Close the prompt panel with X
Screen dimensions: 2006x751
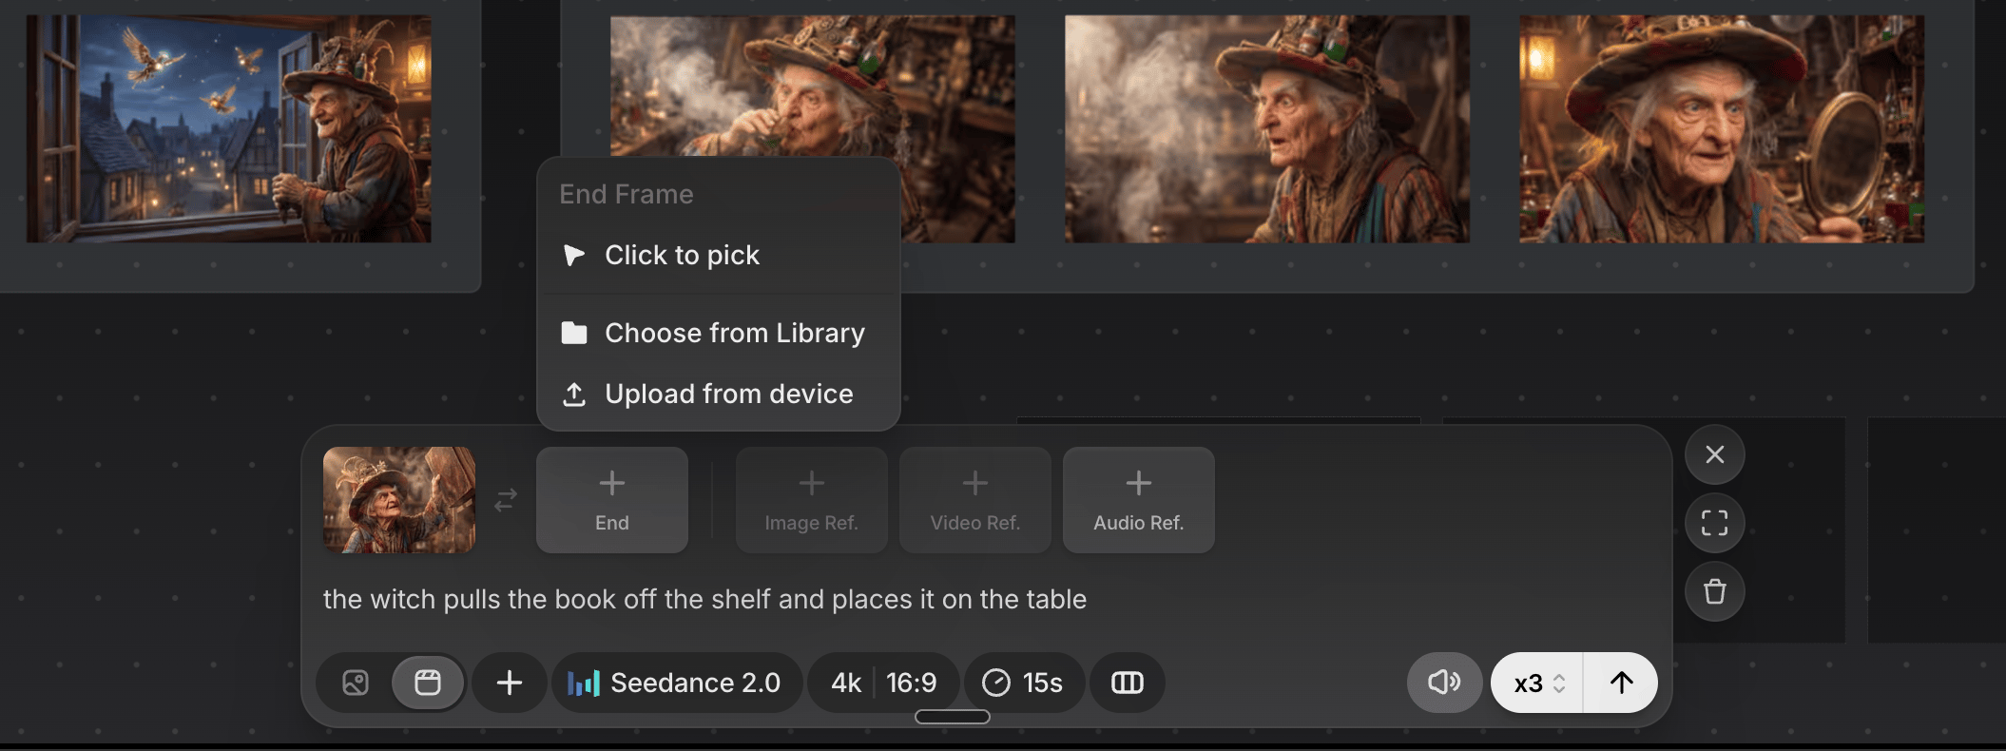[x=1715, y=454]
